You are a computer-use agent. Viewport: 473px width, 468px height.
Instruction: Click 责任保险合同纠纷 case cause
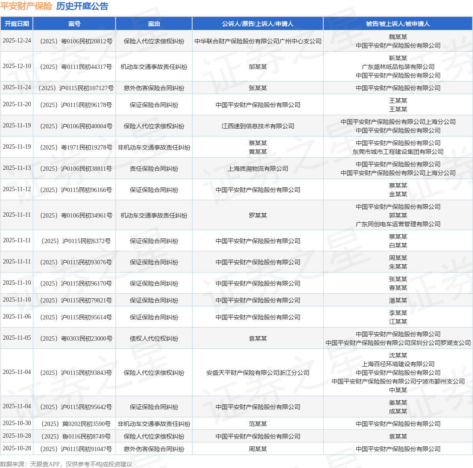(x=154, y=168)
